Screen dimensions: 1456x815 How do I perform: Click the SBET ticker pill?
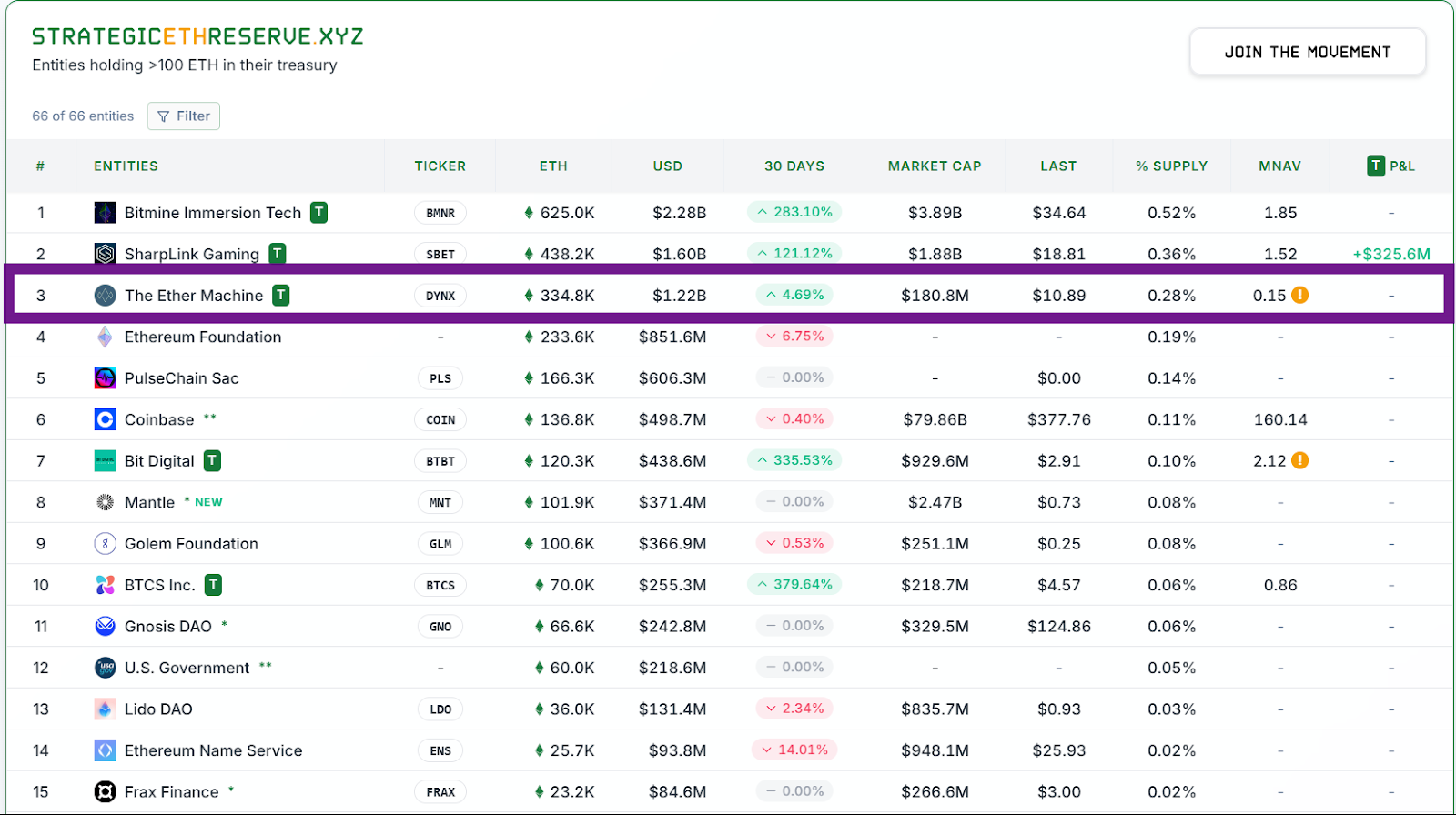440,255
